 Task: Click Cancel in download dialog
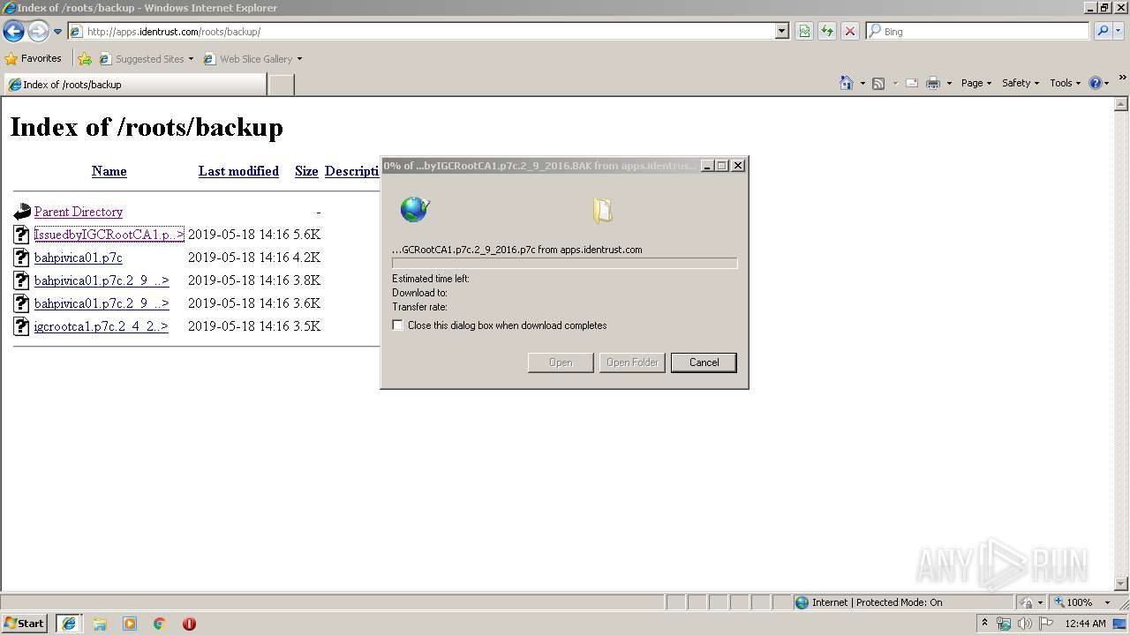click(704, 362)
